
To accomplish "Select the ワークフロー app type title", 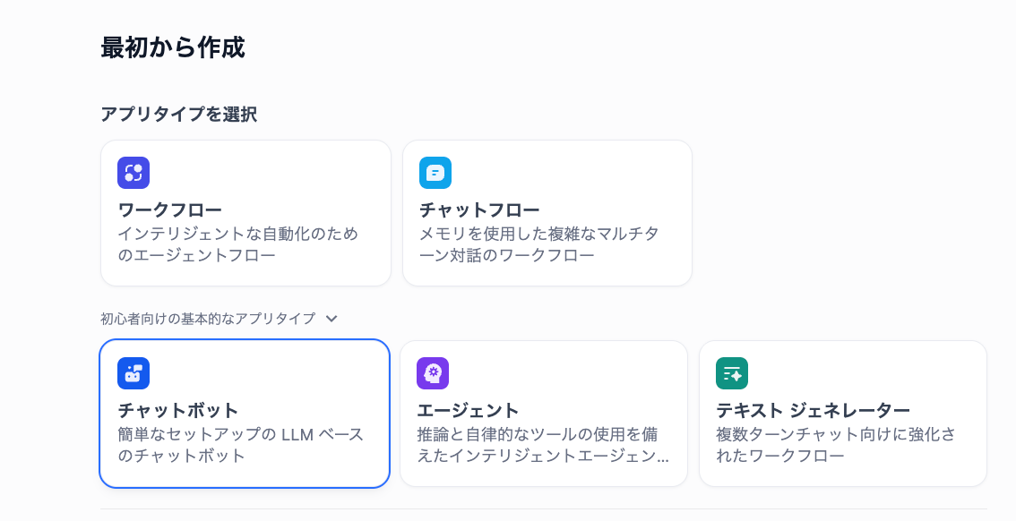I will [x=170, y=210].
